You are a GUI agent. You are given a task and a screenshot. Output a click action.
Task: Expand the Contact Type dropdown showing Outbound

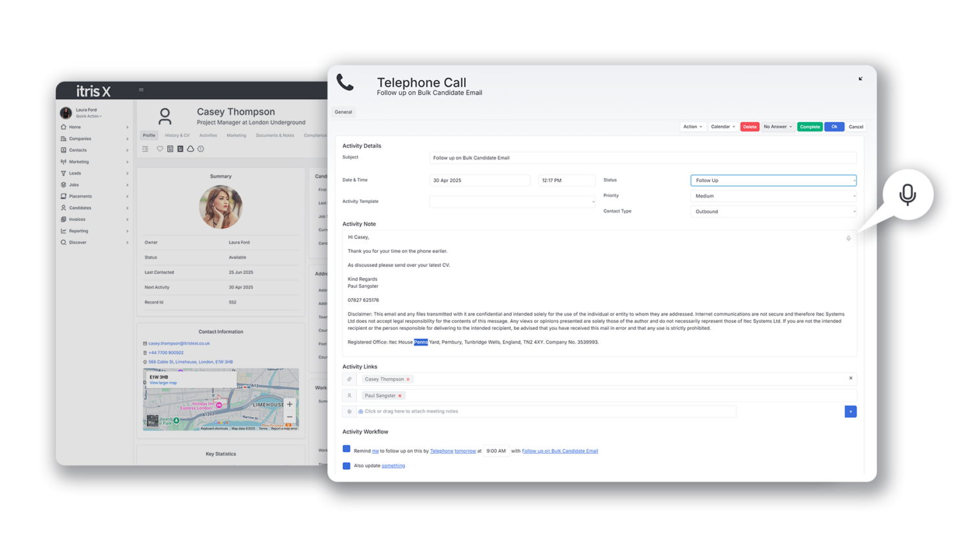(x=773, y=212)
